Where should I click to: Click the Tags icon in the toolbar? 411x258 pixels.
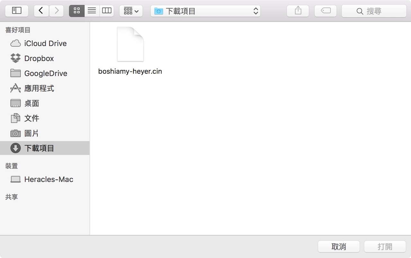tap(325, 11)
